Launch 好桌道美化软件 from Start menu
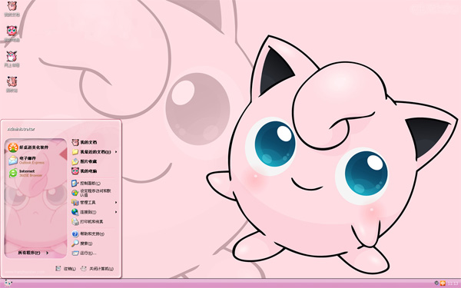 [28, 147]
